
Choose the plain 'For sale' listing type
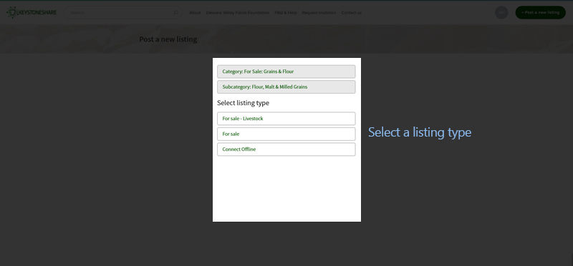[x=286, y=134]
